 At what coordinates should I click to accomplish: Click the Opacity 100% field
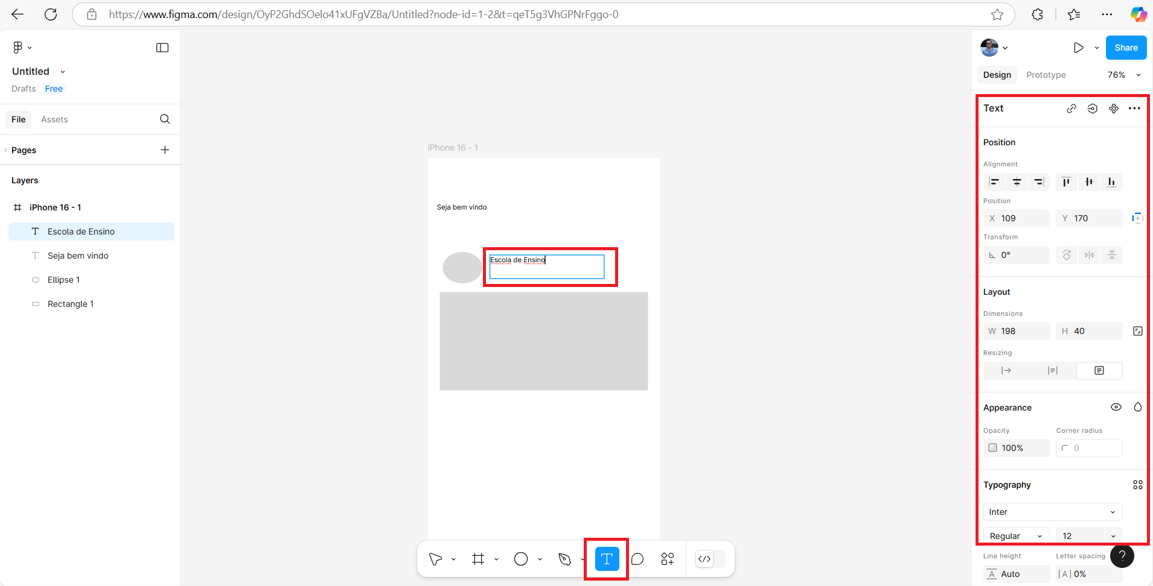[1017, 448]
